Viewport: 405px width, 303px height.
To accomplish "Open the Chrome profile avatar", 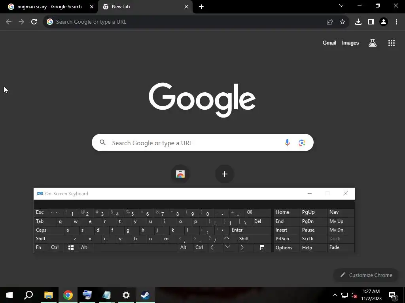I will pyautogui.click(x=384, y=22).
